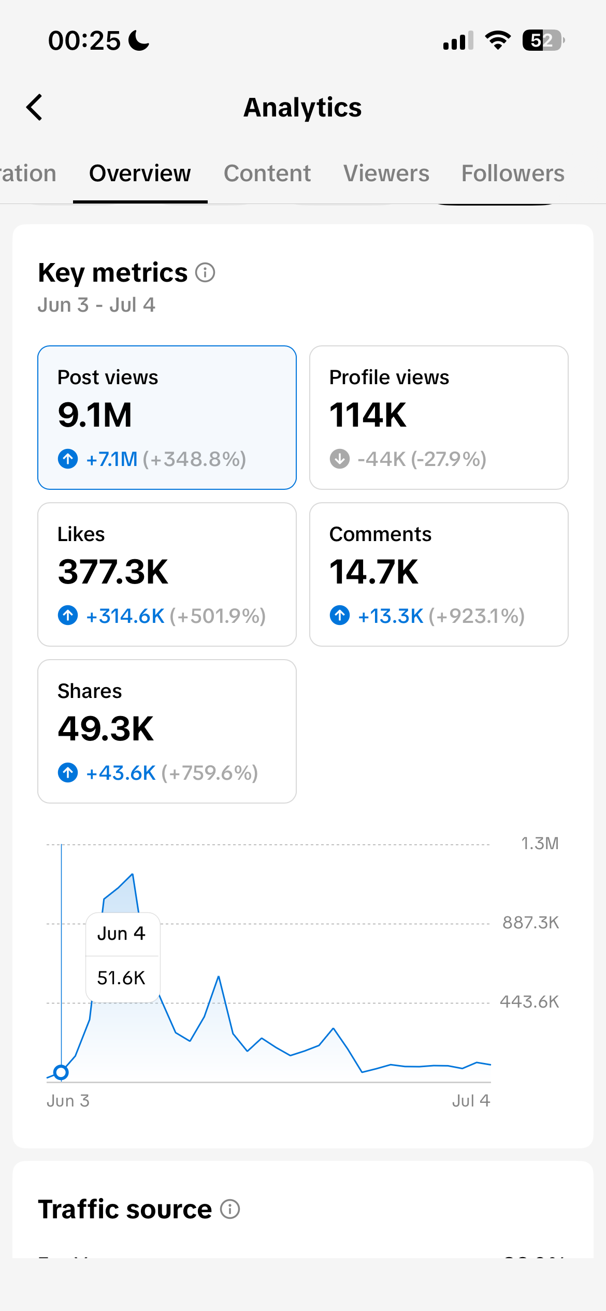Tap the +7.1M (+348.8%) change text
Screen dimensions: 606x1311
[x=166, y=459]
